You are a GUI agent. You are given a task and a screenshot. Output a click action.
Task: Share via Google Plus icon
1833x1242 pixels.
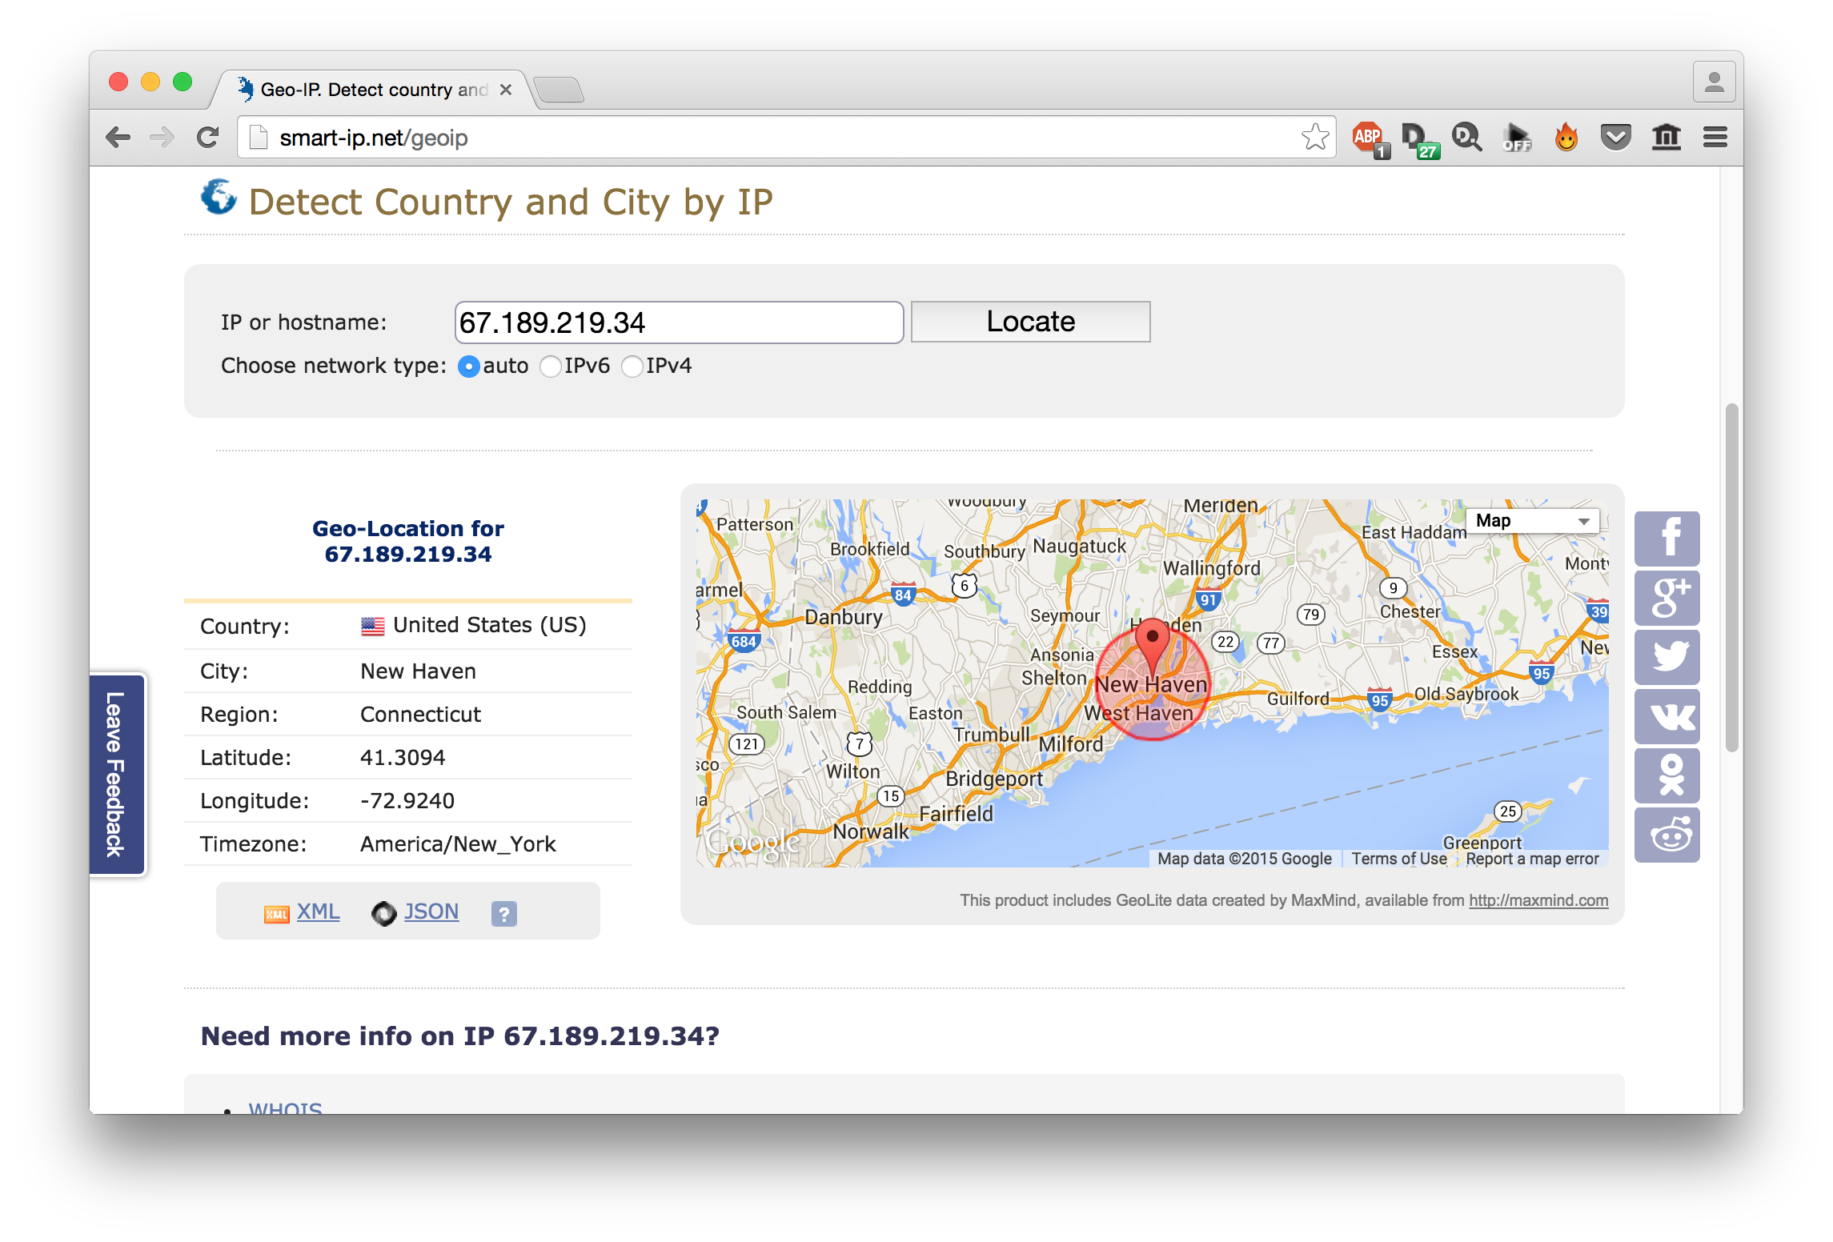(1667, 598)
